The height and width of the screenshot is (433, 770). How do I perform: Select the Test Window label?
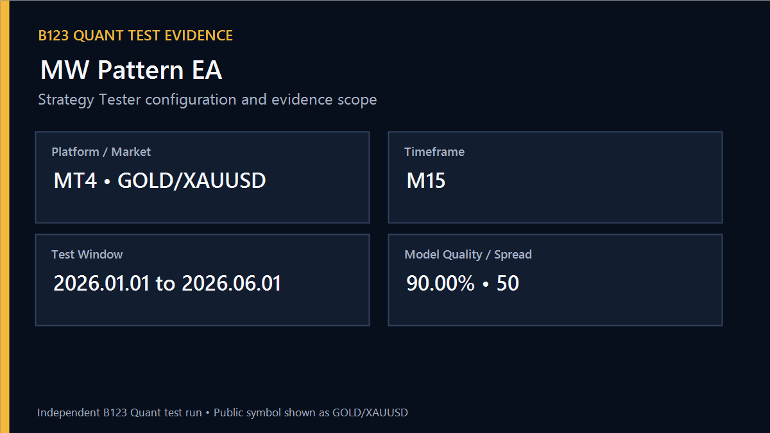(87, 255)
